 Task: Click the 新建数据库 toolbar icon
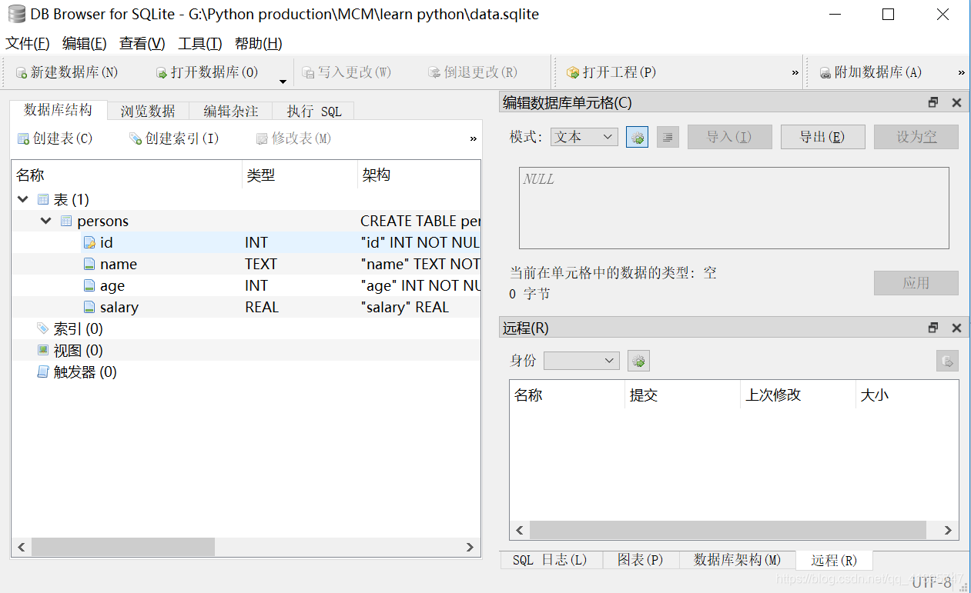coord(21,72)
